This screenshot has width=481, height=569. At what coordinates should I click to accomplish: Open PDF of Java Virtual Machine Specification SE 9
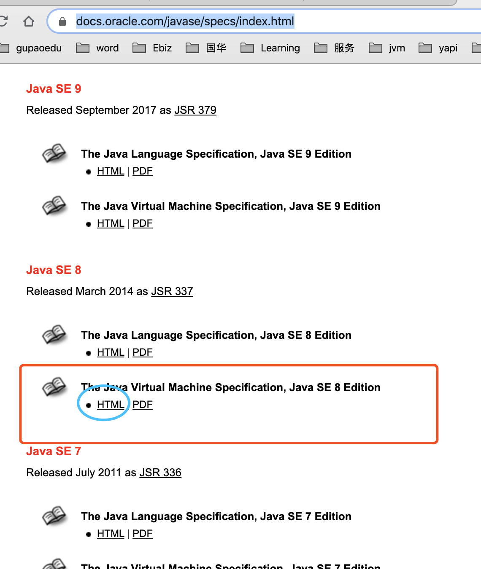tap(143, 223)
